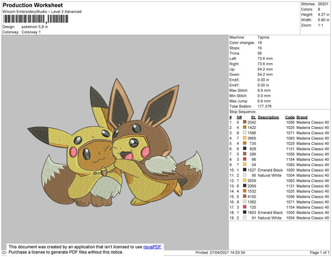332x257 pixels.
Task: Click the Stitches value '26201'
Action: click(323, 4)
